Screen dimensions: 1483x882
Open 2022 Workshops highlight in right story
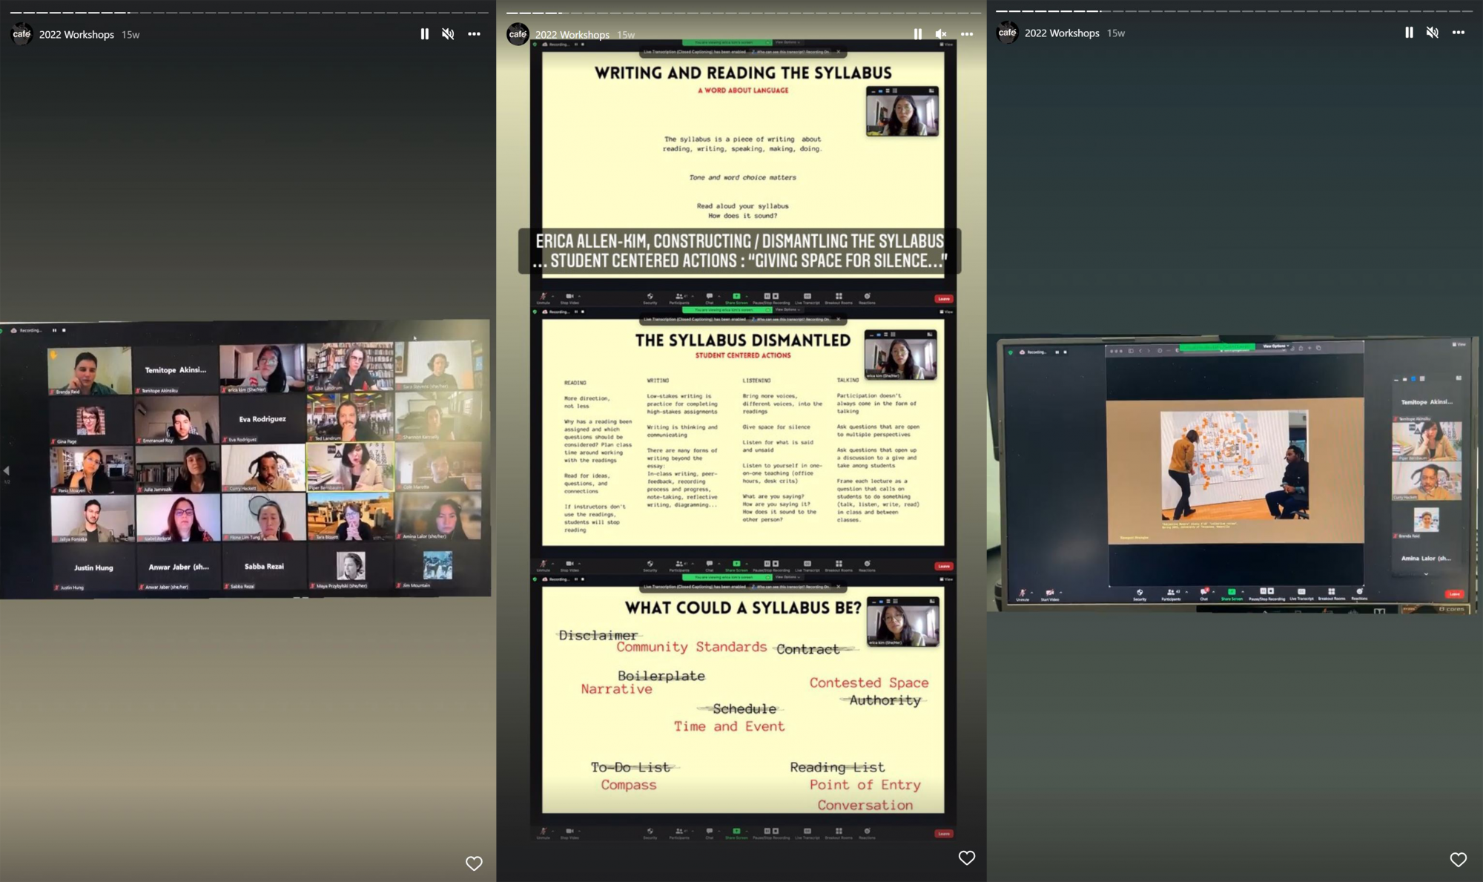1062,33
